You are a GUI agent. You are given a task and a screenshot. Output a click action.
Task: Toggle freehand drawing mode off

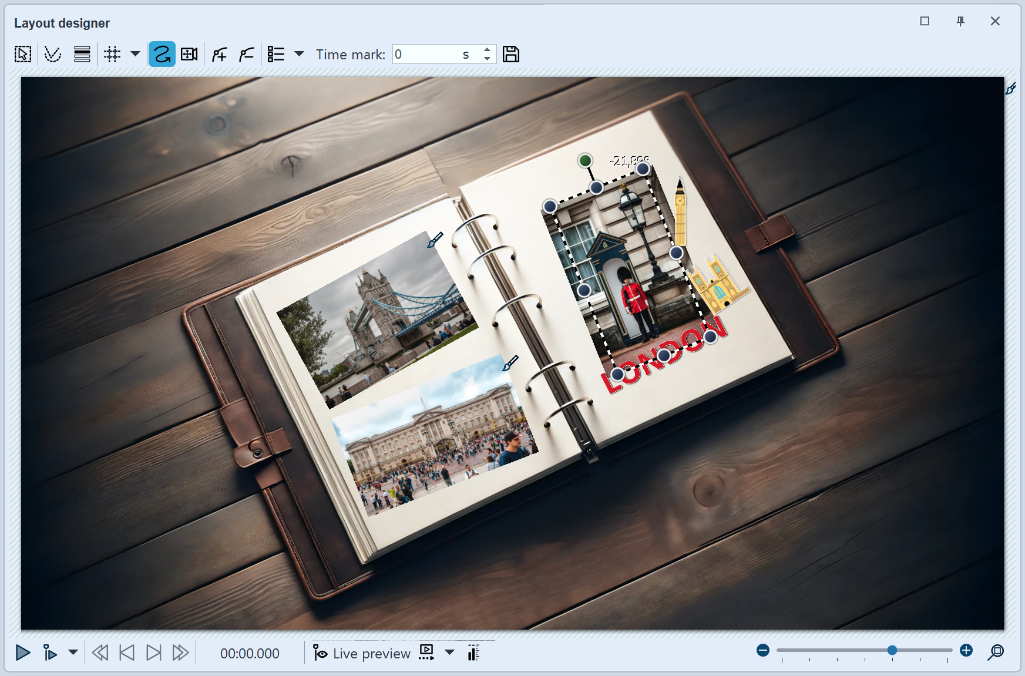(x=162, y=54)
